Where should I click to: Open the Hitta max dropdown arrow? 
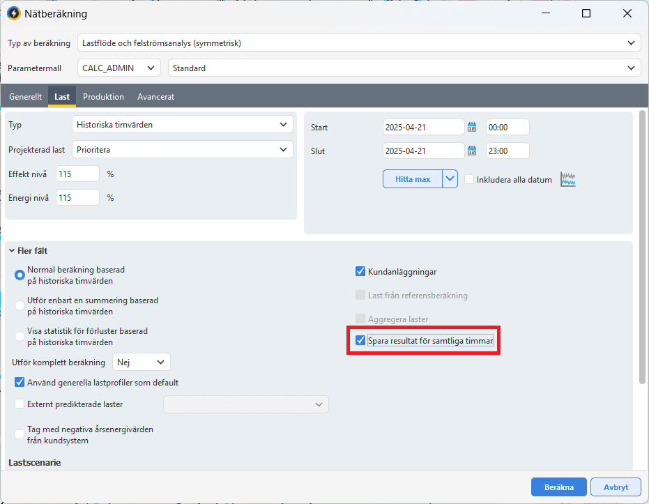(450, 179)
